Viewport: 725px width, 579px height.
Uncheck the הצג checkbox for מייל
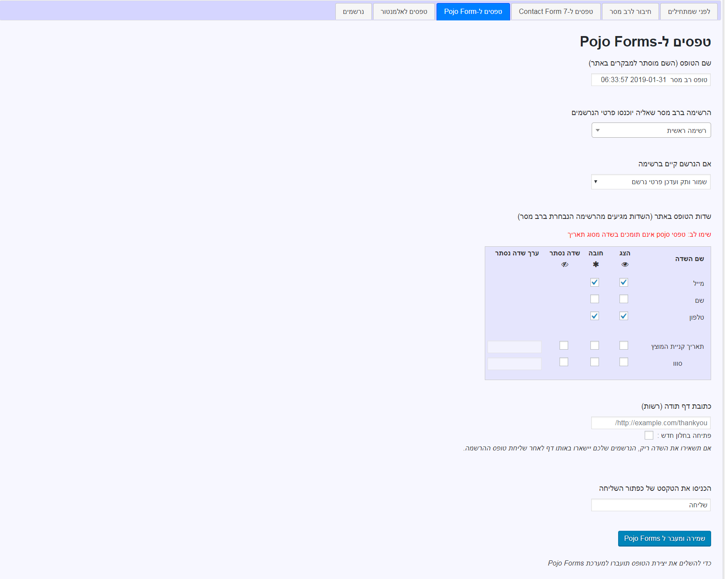[623, 282]
